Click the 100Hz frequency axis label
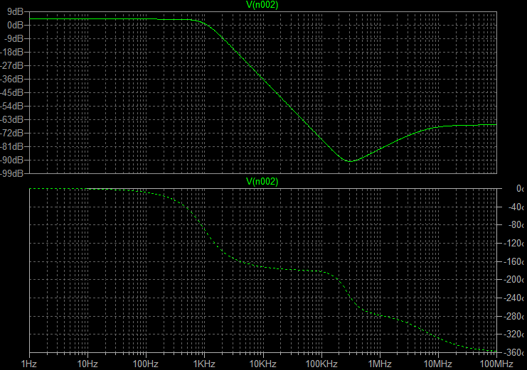This screenshot has height=370, width=527. (146, 364)
